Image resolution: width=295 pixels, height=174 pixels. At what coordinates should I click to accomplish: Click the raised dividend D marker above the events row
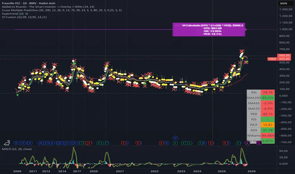point(175,138)
